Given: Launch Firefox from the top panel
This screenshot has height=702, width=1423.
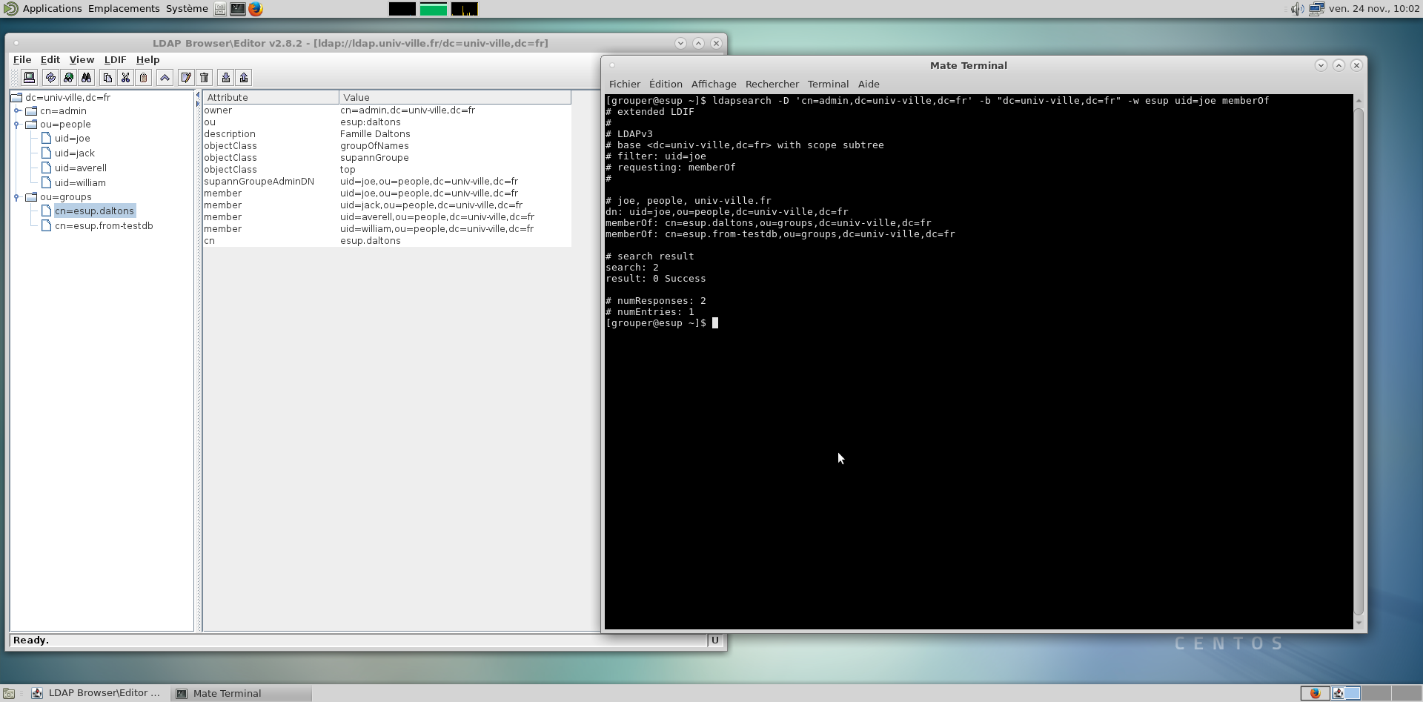Looking at the screenshot, I should click(256, 9).
